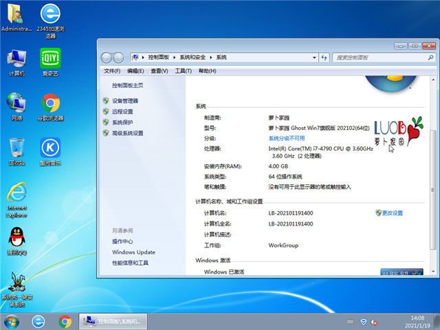Screen dimensions: 440x330
Task: Select 4.00 GB memory value
Action: 278,166
